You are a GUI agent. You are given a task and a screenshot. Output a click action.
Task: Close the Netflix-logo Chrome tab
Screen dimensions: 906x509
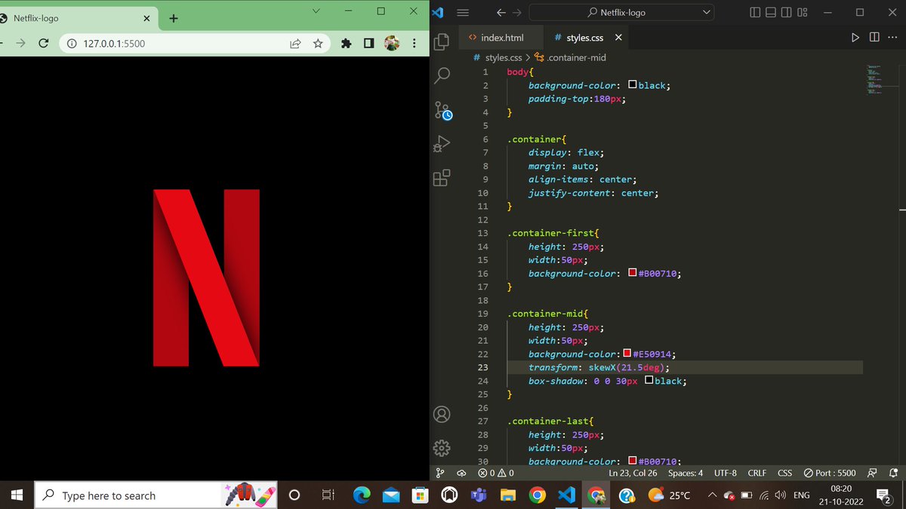click(x=146, y=18)
